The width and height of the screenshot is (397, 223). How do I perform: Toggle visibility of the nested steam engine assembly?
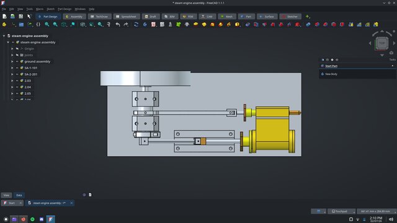(x=13, y=42)
